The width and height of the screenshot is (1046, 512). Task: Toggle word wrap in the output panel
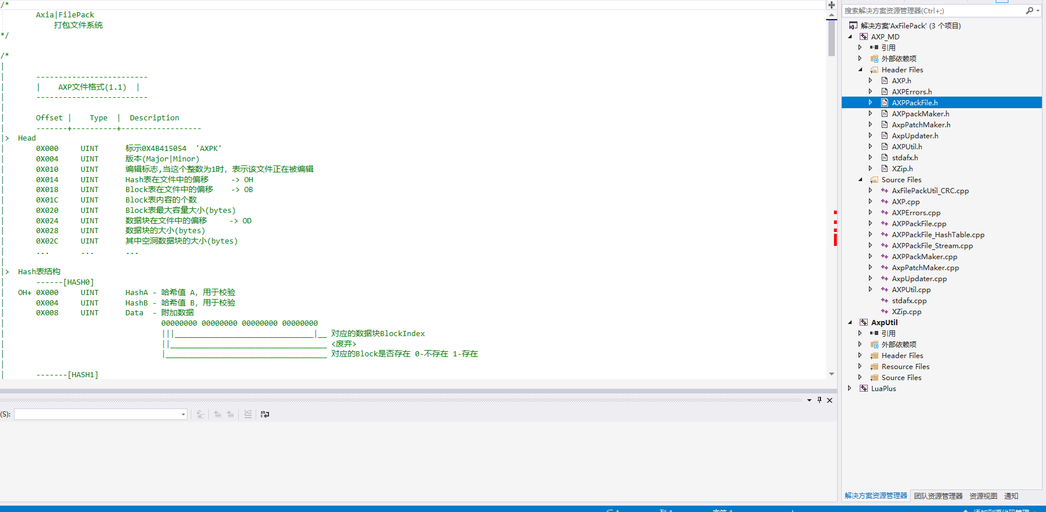pos(265,414)
